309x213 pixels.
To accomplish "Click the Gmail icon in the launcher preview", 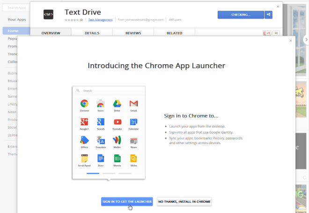I will click(133, 104).
